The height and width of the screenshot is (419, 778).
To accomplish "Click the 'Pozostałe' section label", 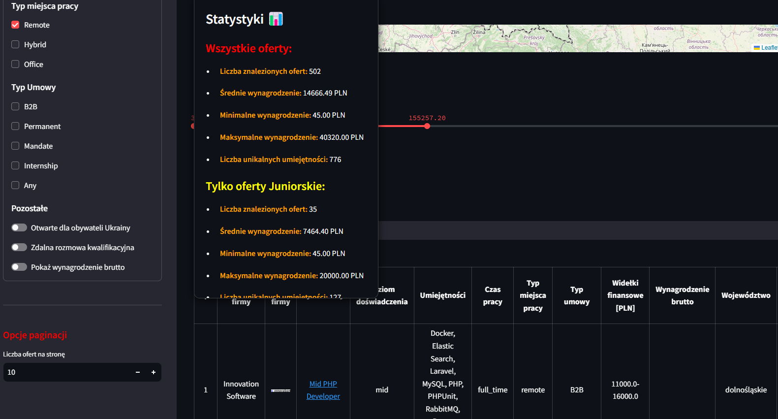I will 30,208.
